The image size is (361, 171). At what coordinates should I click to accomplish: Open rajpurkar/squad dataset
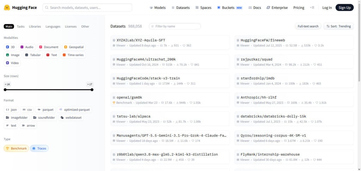pos(294,61)
